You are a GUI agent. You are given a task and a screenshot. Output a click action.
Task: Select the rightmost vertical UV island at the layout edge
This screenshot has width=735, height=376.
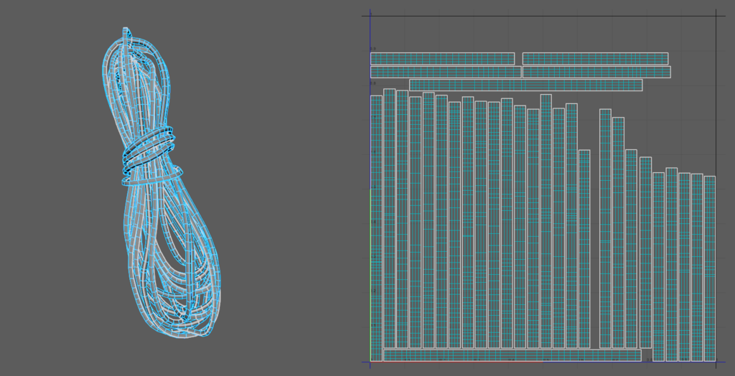[710, 268]
